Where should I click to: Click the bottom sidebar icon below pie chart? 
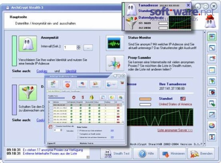point(212,137)
